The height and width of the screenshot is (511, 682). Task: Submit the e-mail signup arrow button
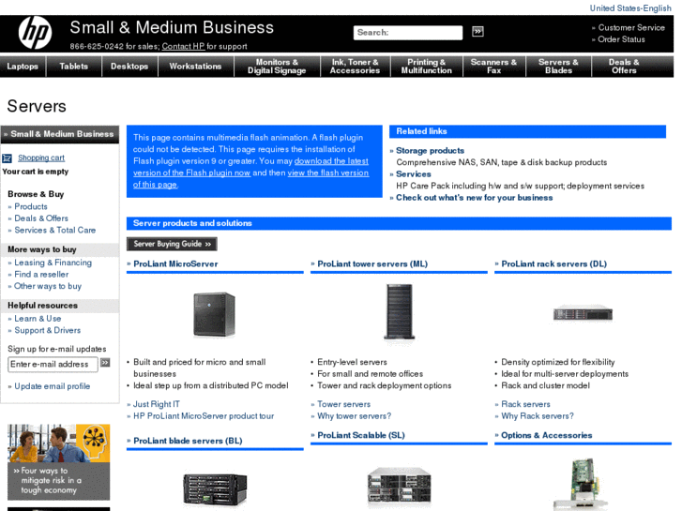click(x=105, y=363)
